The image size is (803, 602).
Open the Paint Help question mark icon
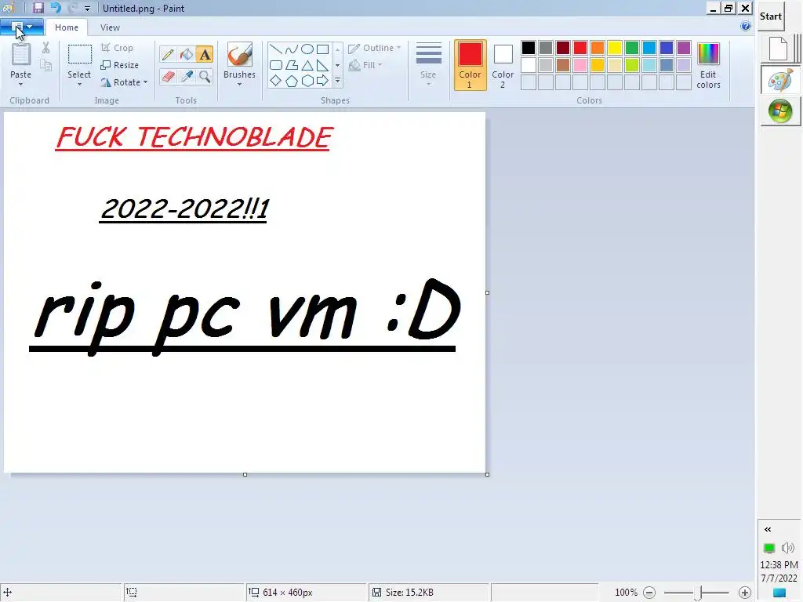tap(746, 27)
